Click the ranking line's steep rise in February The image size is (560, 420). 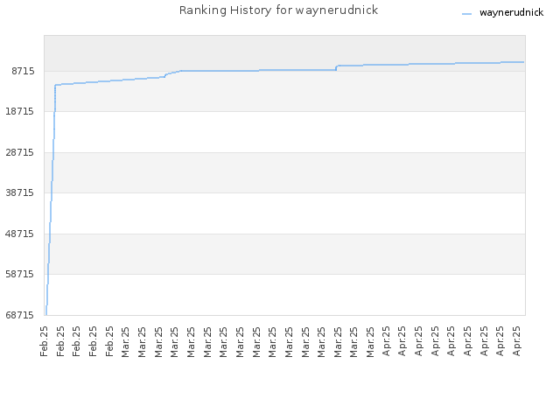pyautogui.click(x=51, y=200)
